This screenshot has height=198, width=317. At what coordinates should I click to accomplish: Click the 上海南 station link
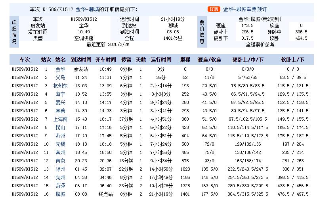pos(60,119)
